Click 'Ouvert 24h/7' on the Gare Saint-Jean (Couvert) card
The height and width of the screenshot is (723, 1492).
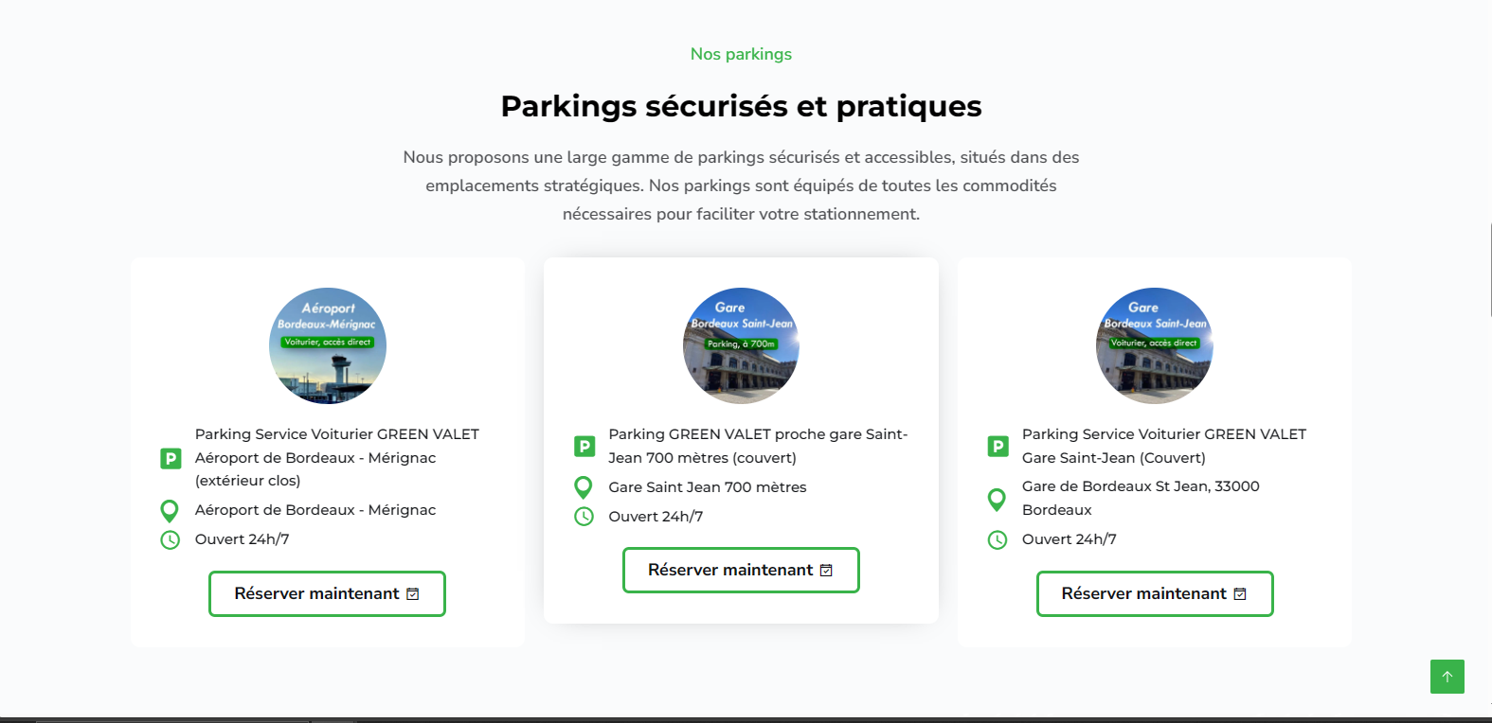pyautogui.click(x=1070, y=539)
